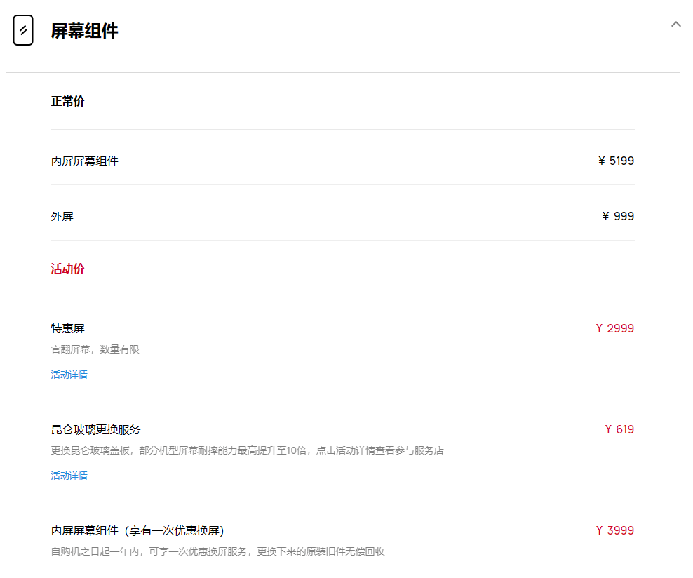Click the 自购机之日起一年内 description text
The image size is (693, 578).
pos(218,551)
